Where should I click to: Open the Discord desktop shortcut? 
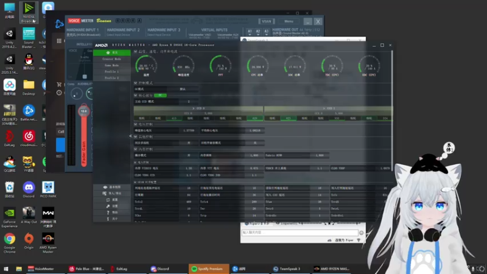tap(29, 189)
